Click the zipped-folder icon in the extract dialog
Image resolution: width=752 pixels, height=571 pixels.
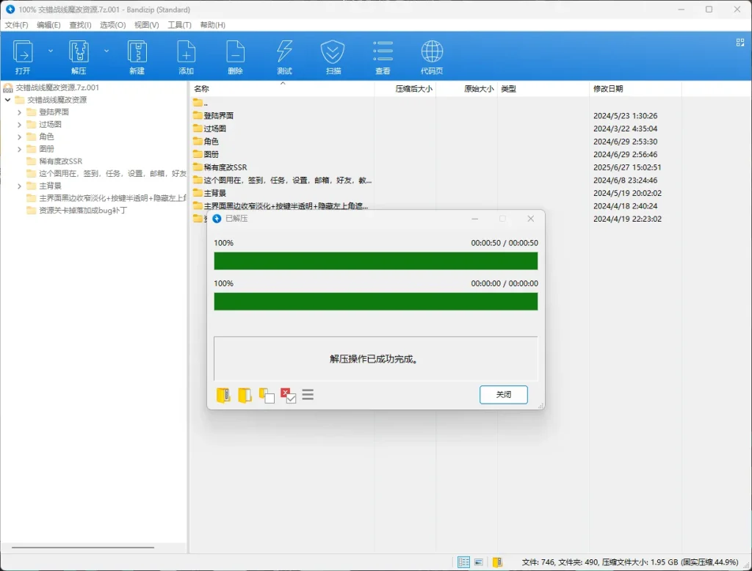[223, 396]
